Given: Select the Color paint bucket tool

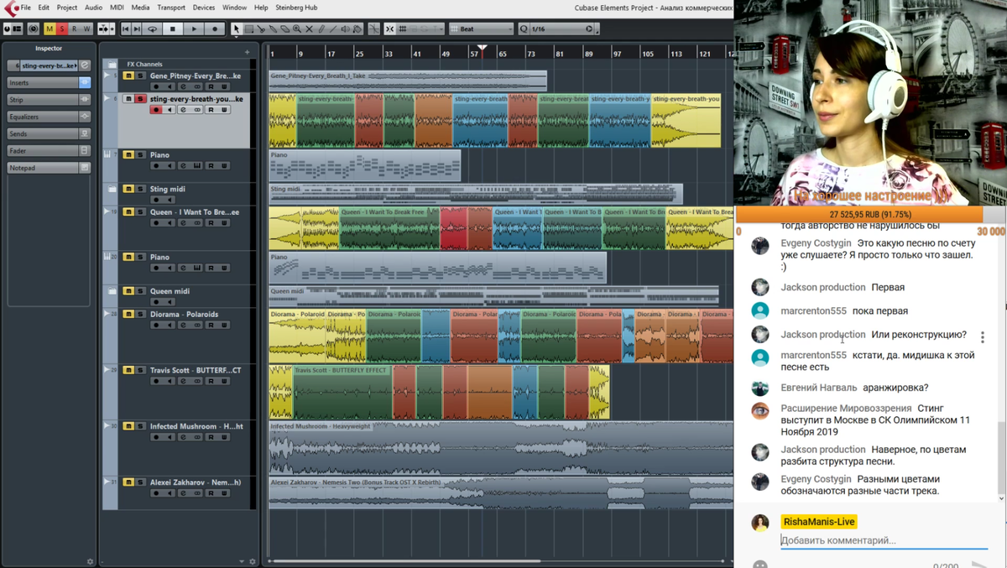Looking at the screenshot, I should coord(357,29).
